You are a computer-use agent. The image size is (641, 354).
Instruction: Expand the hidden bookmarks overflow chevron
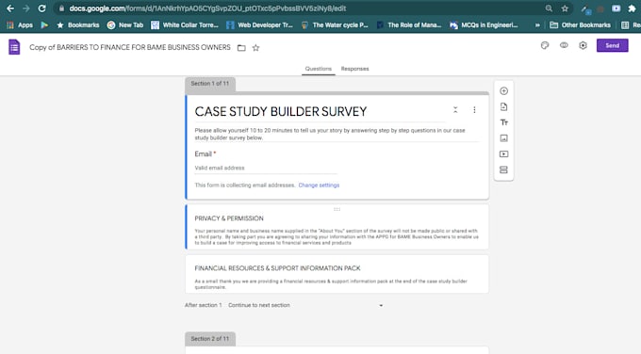[x=537, y=24]
